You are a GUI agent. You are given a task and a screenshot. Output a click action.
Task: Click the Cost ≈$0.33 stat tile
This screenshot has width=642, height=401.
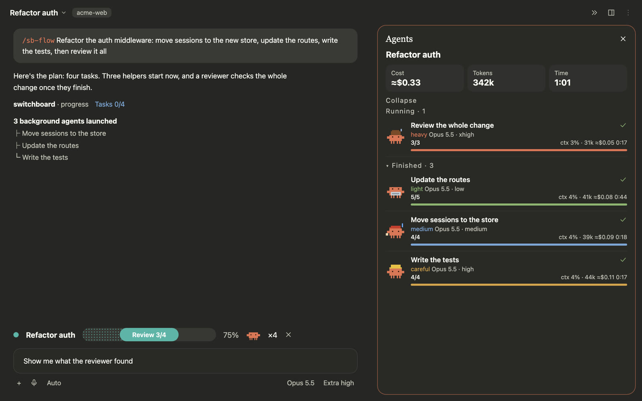tap(425, 78)
